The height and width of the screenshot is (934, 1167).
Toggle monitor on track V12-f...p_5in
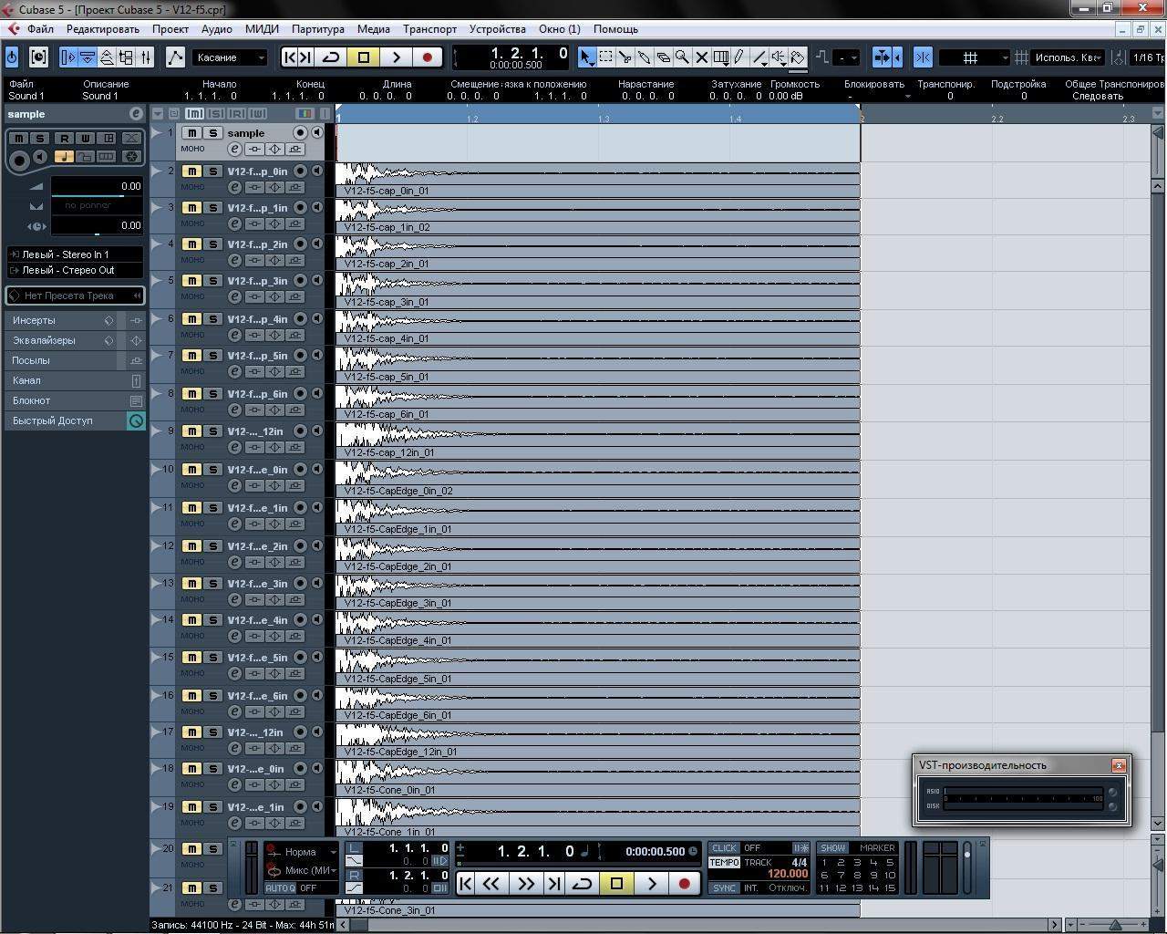coord(317,356)
